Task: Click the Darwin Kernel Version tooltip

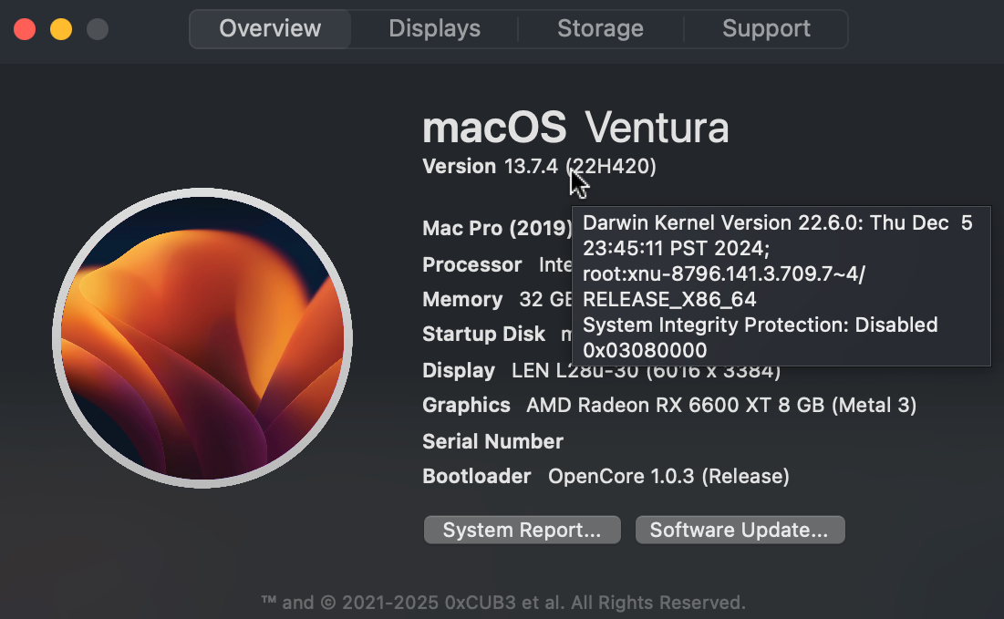Action: [780, 286]
